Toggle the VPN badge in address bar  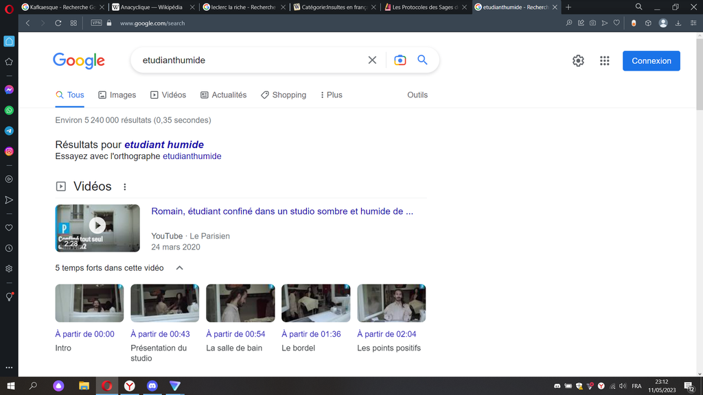coord(96,23)
